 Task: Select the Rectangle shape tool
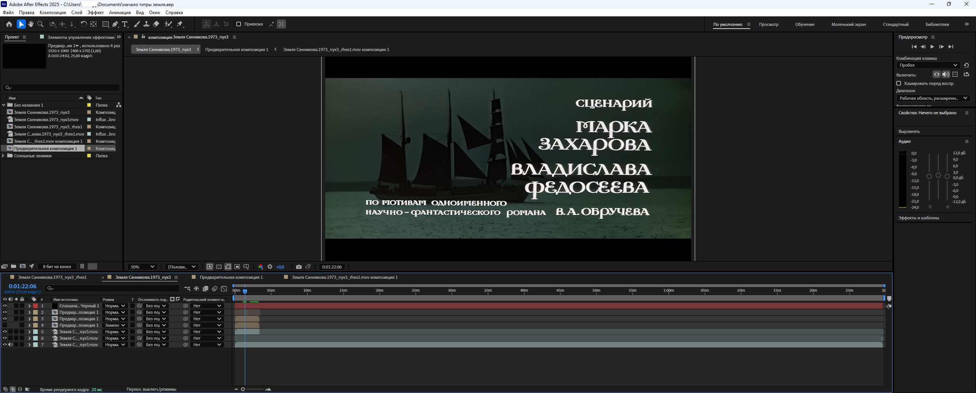click(x=106, y=24)
